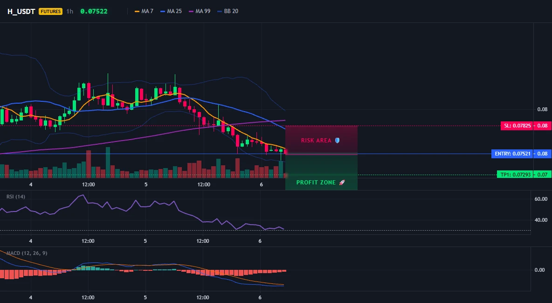Click the blue ENTRY: 0.07521 price tag
Viewport: 552px width, 303px height.
click(512, 154)
